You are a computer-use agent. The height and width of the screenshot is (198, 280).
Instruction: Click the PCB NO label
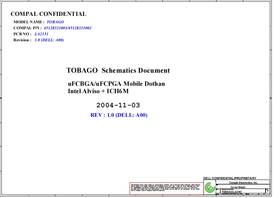point(23,34)
